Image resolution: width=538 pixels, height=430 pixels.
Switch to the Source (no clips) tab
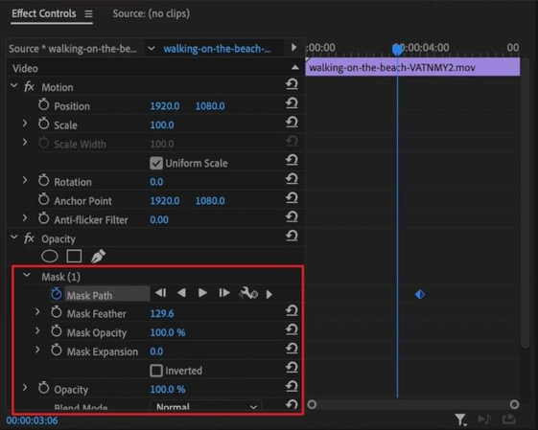click(151, 13)
